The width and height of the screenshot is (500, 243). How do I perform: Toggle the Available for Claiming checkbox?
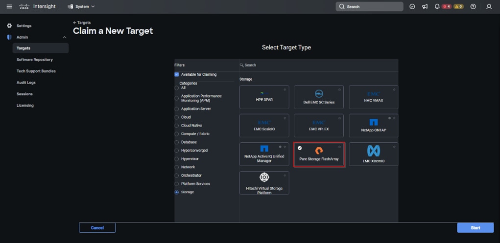coord(177,74)
